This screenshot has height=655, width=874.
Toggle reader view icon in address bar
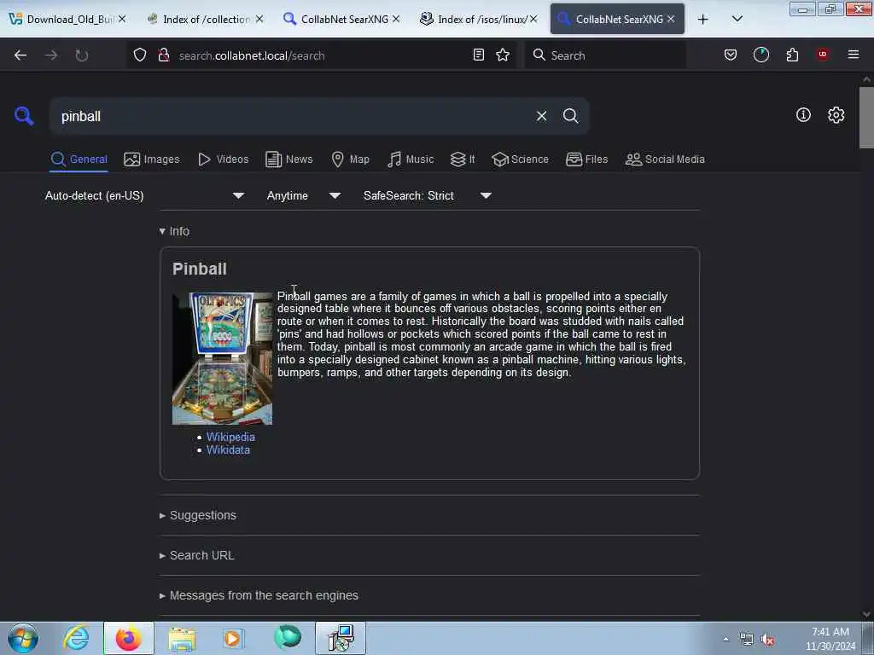click(x=478, y=55)
